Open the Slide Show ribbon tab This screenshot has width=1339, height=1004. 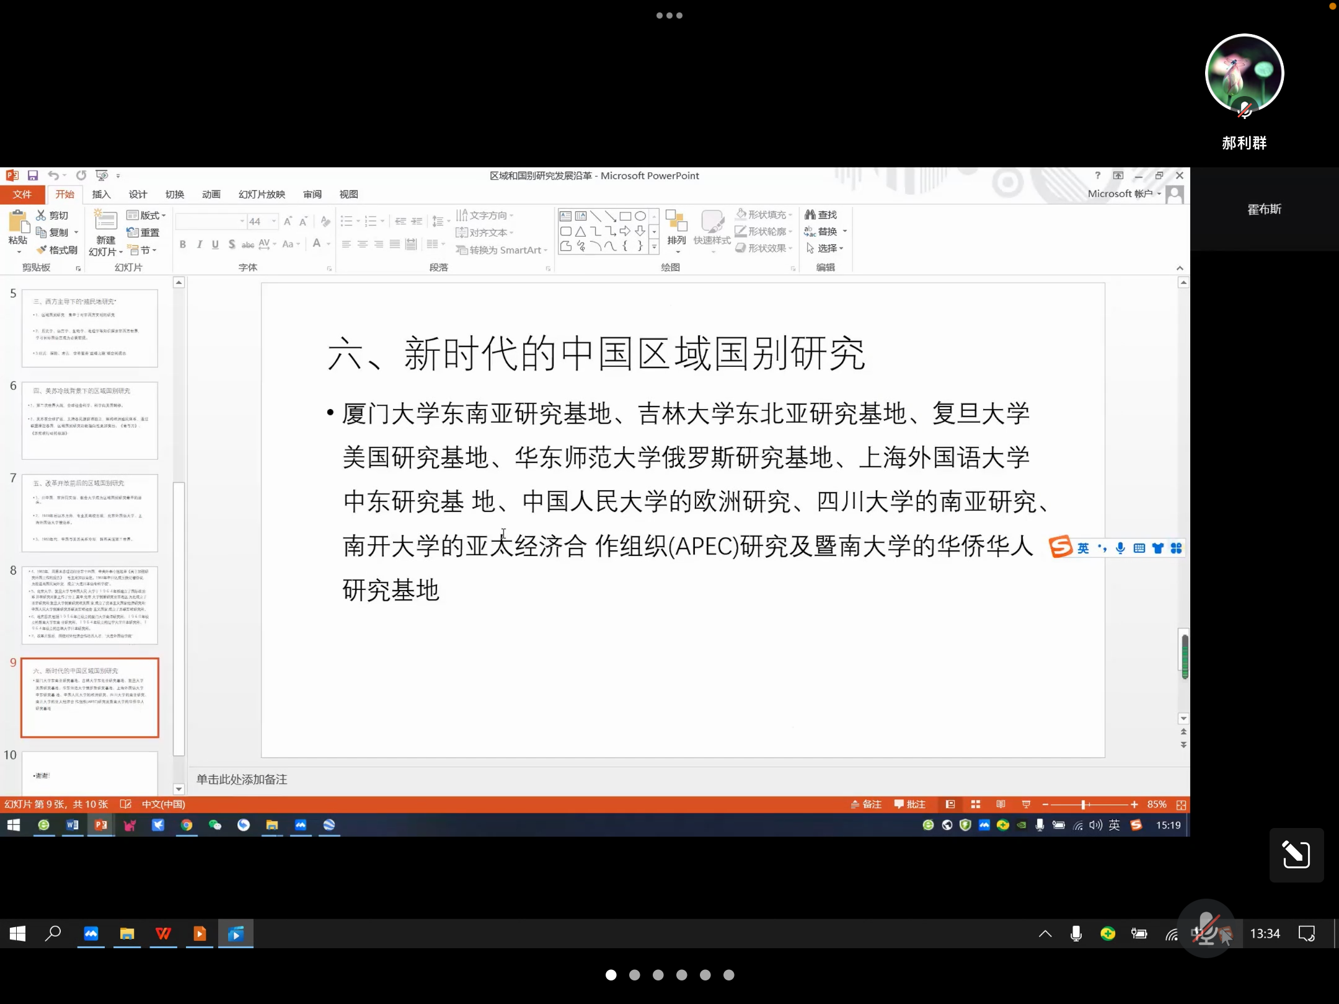(x=262, y=194)
